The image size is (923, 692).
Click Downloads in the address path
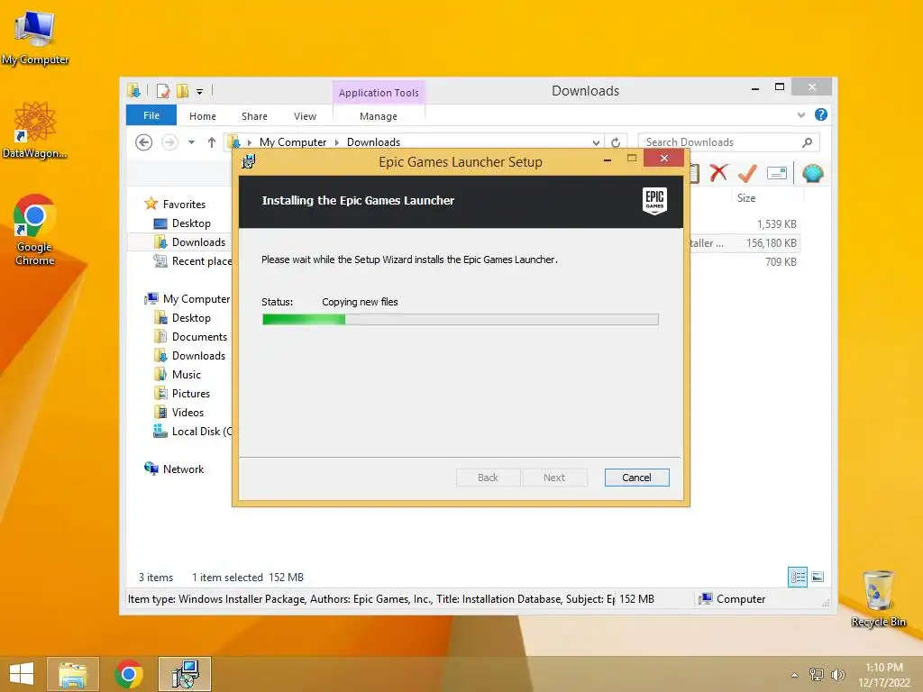click(x=373, y=141)
